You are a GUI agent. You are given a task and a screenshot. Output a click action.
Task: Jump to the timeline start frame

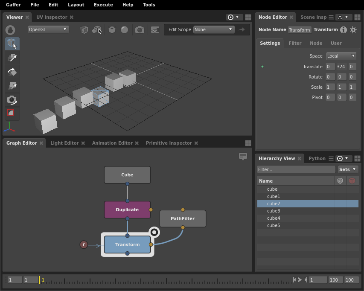pos(294,279)
